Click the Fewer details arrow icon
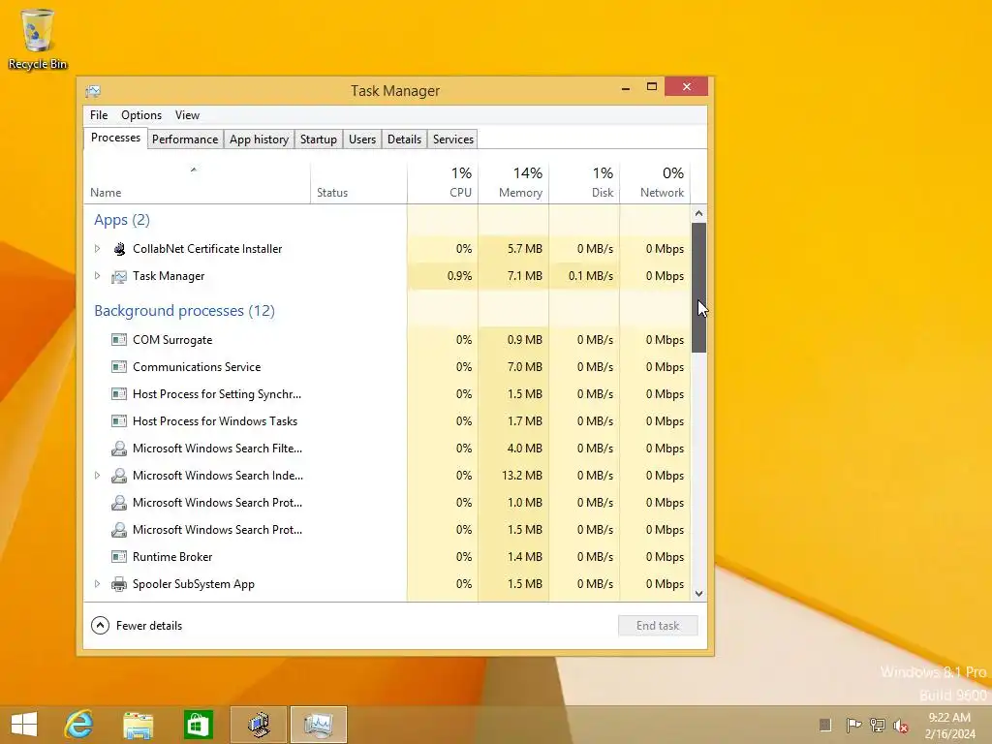Screen dimensions: 992x744 click(100, 626)
